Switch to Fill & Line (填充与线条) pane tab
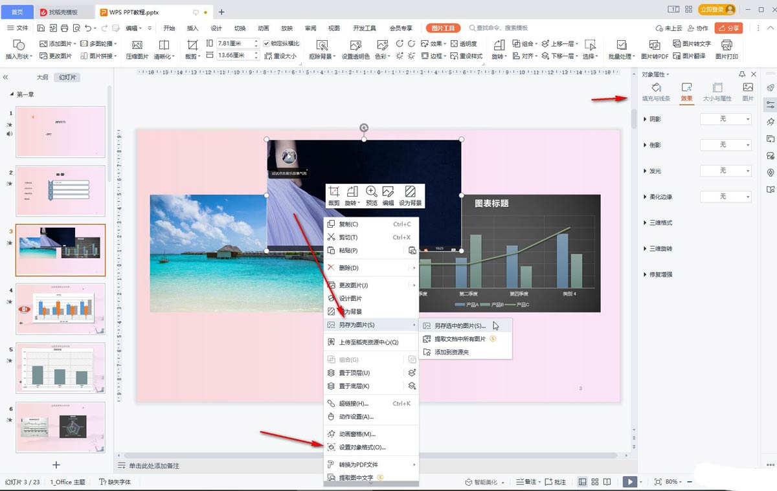This screenshot has height=491, width=777. (656, 93)
